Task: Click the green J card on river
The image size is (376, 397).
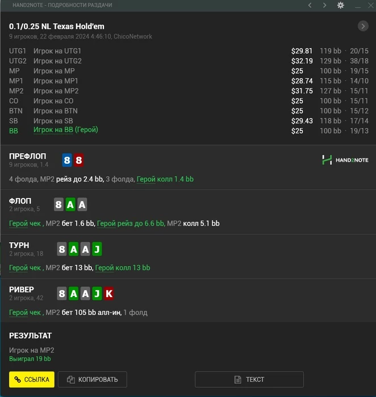Action: coord(97,294)
